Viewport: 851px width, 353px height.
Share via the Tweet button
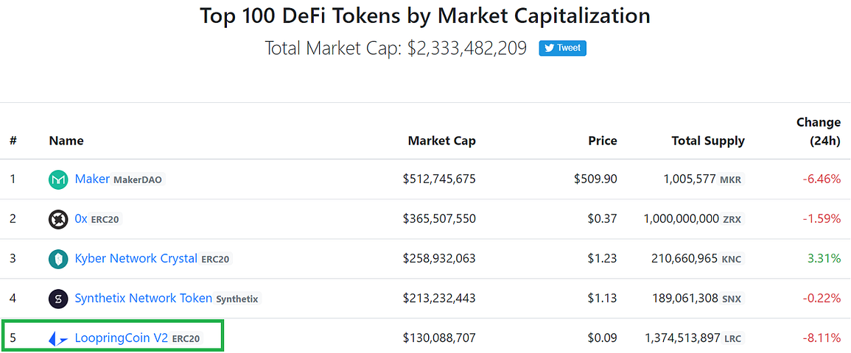[562, 48]
